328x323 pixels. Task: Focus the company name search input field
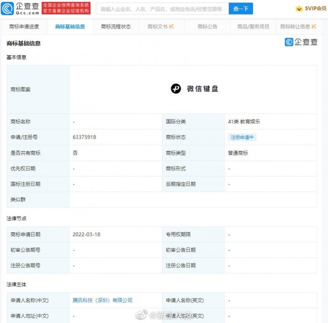point(162,8)
